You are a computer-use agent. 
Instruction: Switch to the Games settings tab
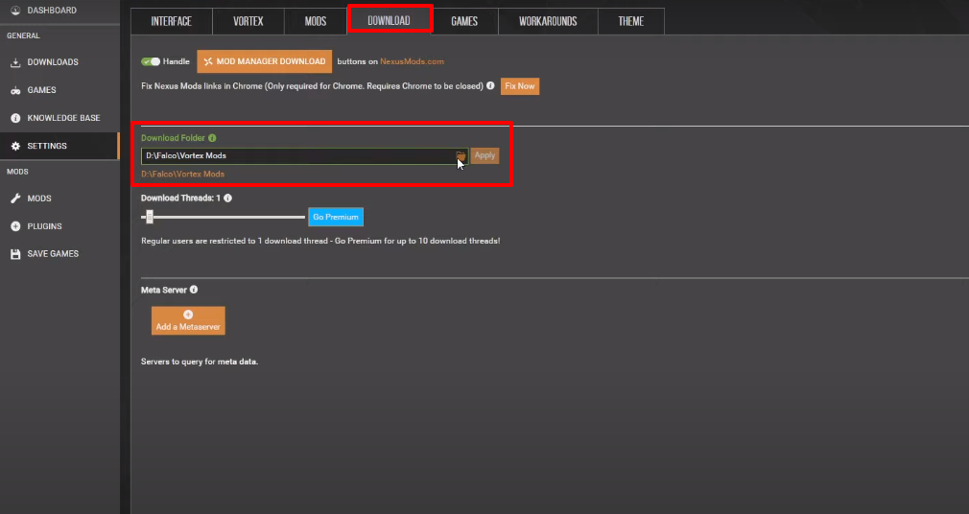464,21
